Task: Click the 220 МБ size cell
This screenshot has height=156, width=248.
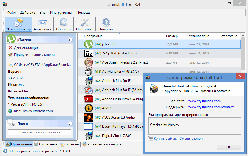Action: click(x=172, y=63)
